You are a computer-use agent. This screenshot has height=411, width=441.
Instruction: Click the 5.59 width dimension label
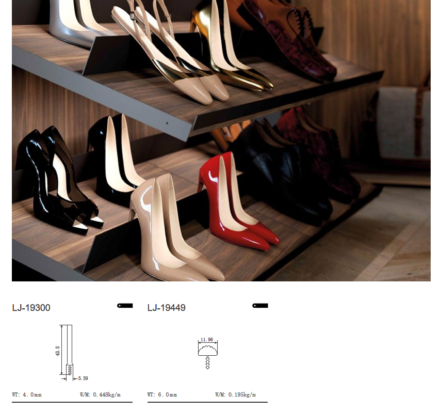83,378
